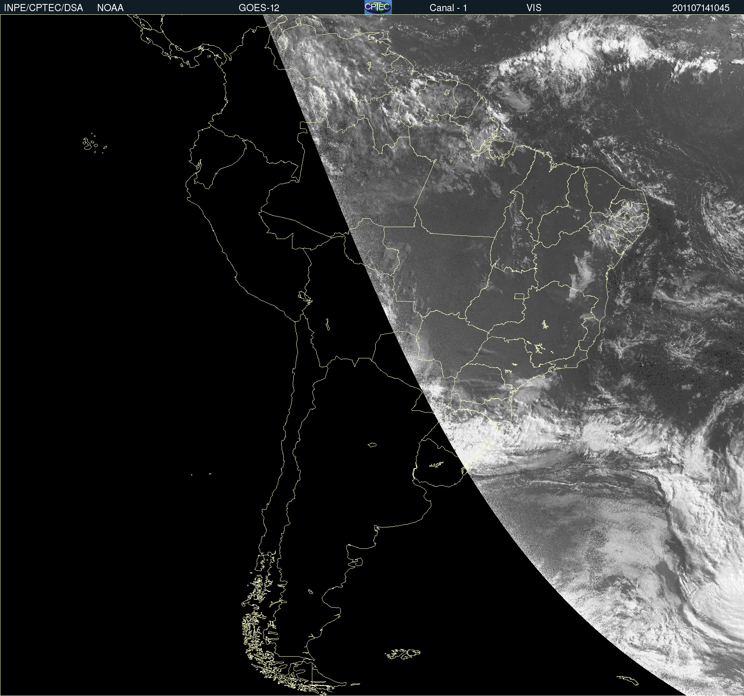This screenshot has width=744, height=696.
Task: Click the Canal - 1 channel label
Action: 448,8
